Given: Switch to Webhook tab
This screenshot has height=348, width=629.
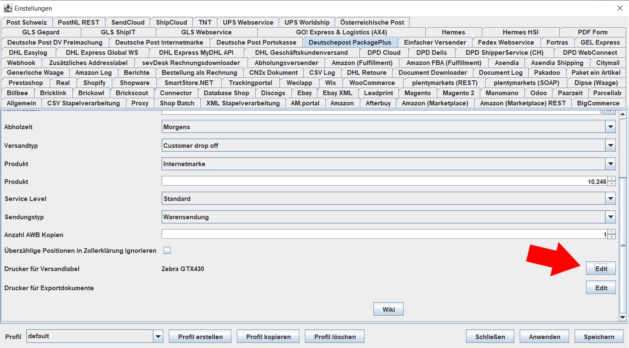Looking at the screenshot, I should click(x=21, y=63).
